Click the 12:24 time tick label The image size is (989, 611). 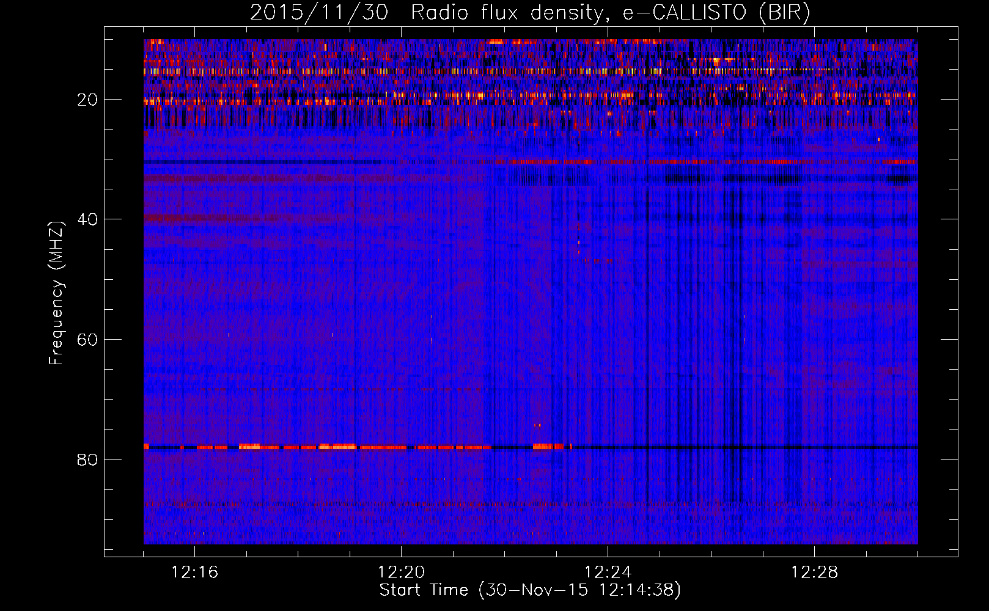point(608,573)
